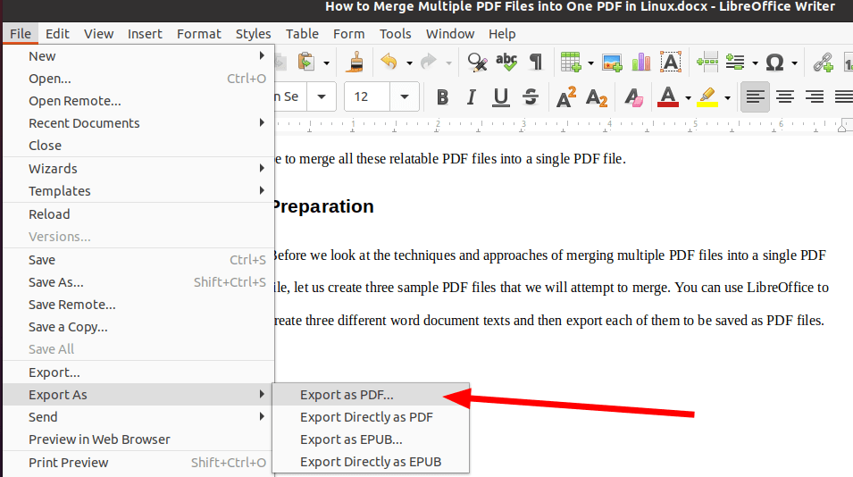Click the Insert Page Break icon

(x=707, y=62)
